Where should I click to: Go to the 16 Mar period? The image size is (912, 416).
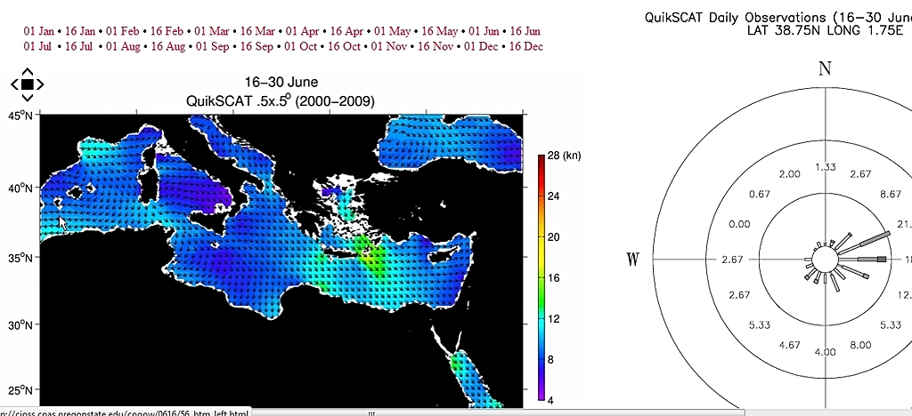[257, 31]
